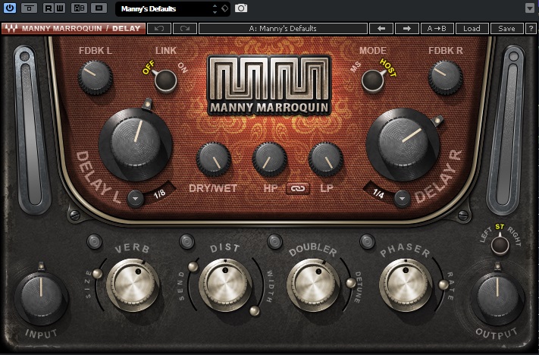539x355 pixels.
Task: Click the PHASER amount knob
Action: point(406,285)
